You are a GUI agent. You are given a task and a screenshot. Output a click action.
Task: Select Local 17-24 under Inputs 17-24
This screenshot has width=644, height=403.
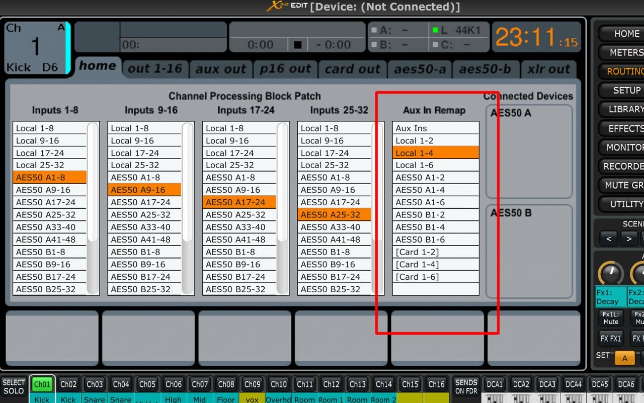(239, 153)
